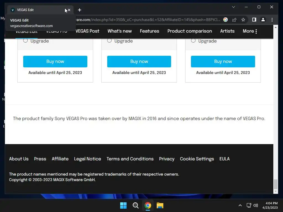Open the Windows Start menu
The width and height of the screenshot is (283, 212).
[x=124, y=205]
